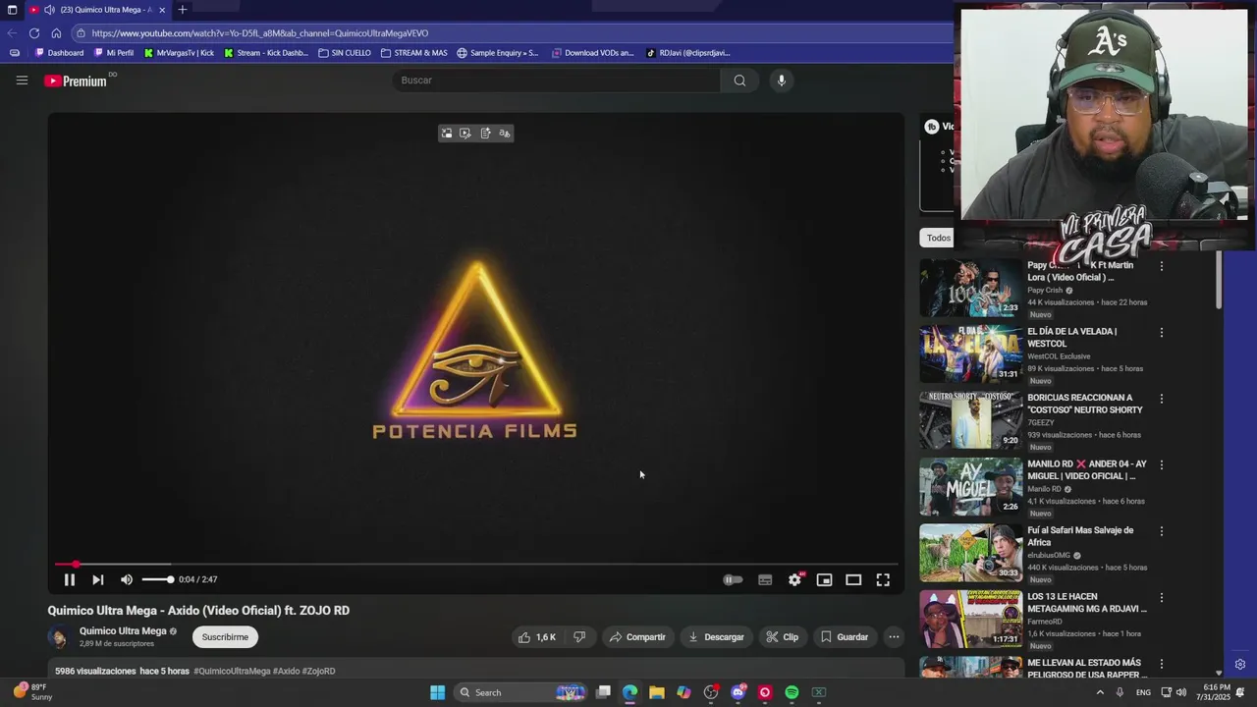Go to browser home page
The image size is (1257, 707).
click(56, 33)
